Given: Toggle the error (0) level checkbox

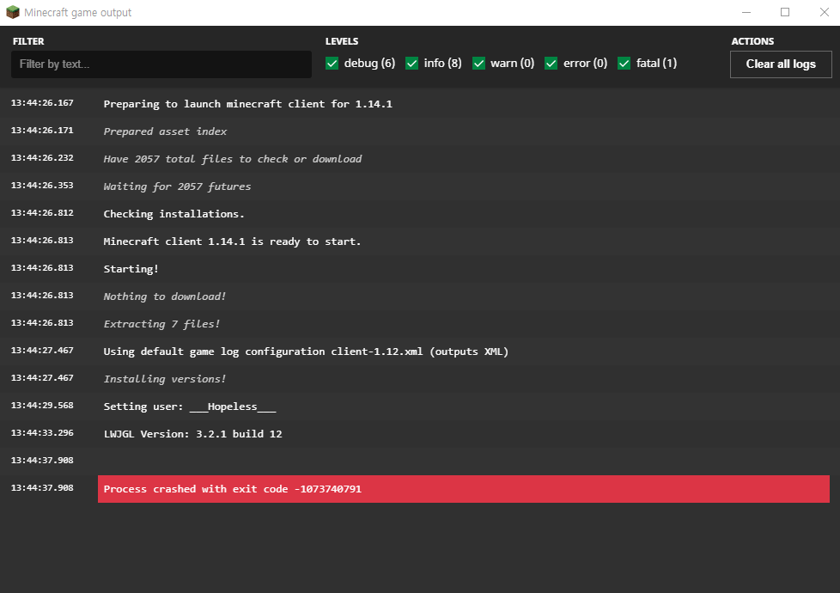Looking at the screenshot, I should click(551, 64).
